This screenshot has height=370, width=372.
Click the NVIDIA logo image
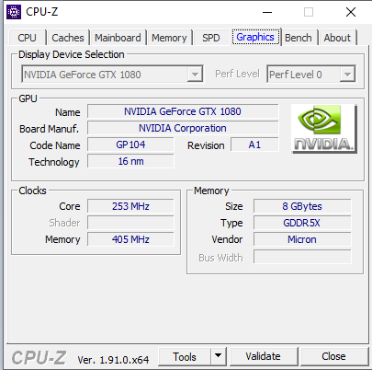(x=324, y=129)
